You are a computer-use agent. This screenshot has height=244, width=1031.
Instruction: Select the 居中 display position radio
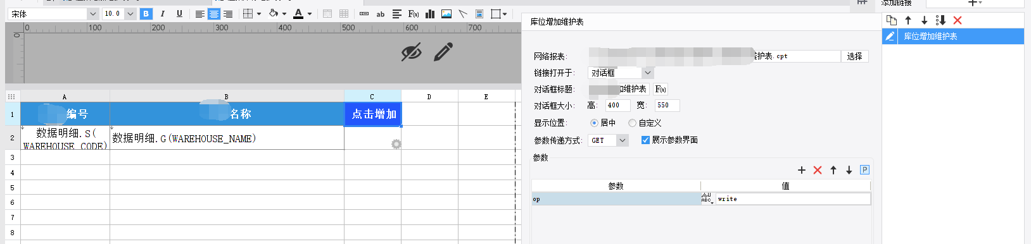tap(594, 123)
